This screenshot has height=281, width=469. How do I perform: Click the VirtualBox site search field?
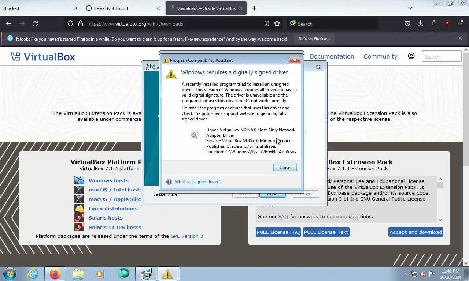coord(442,56)
